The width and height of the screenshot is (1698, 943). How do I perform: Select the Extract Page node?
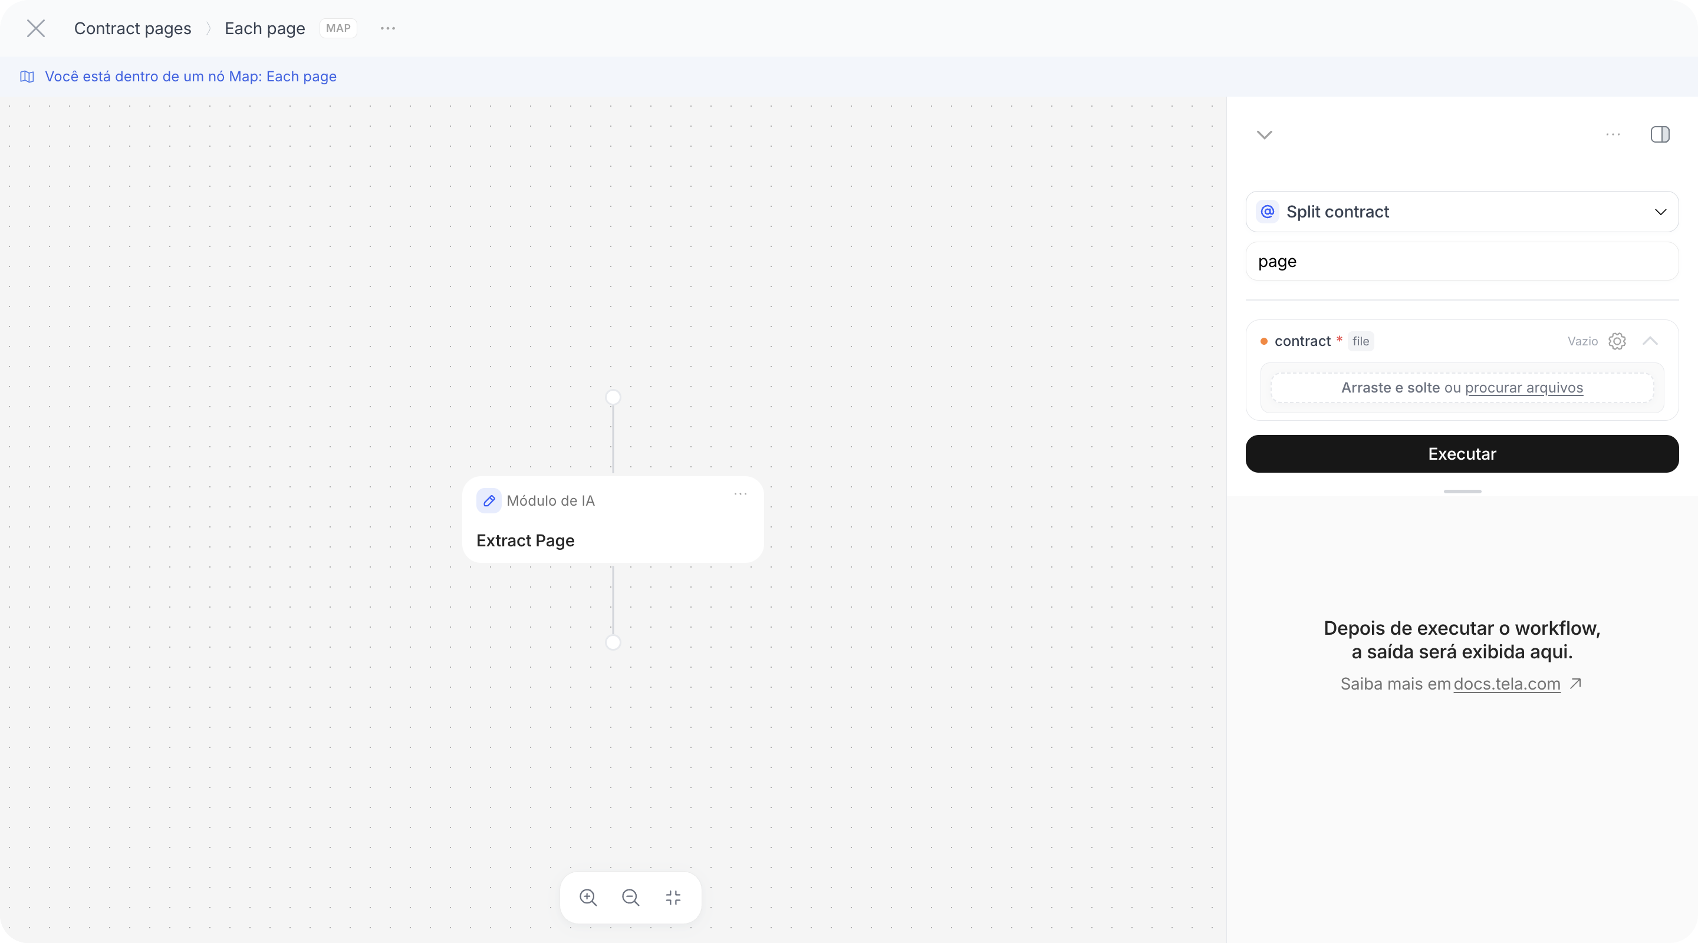point(613,520)
